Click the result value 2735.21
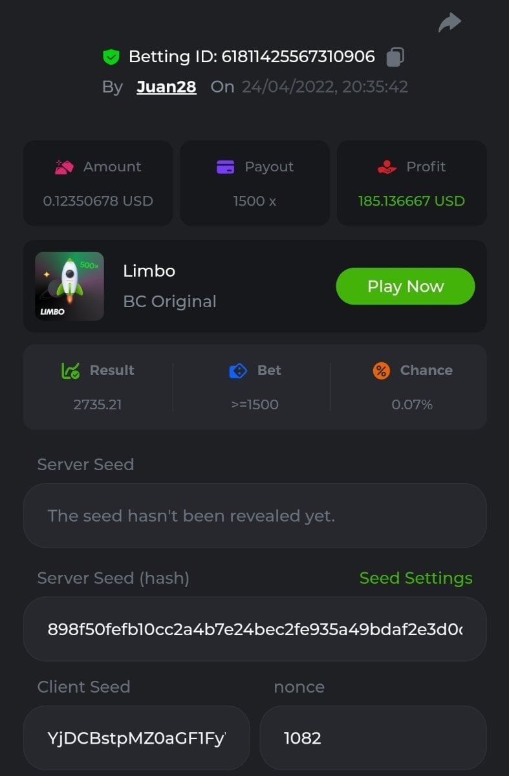Viewport: 509px width, 776px height. point(98,405)
